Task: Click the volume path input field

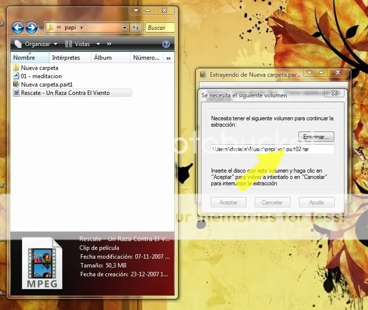Action: 272,149
